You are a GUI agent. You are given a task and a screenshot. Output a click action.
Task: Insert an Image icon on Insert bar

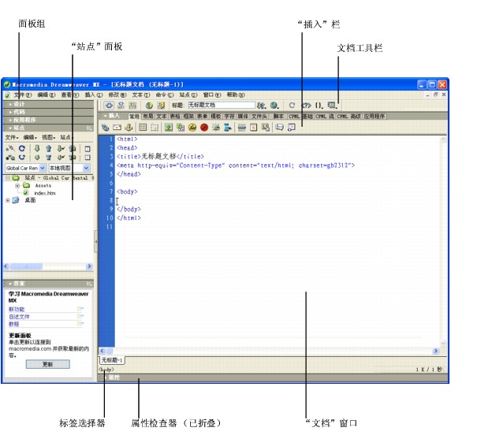[x=169, y=128]
